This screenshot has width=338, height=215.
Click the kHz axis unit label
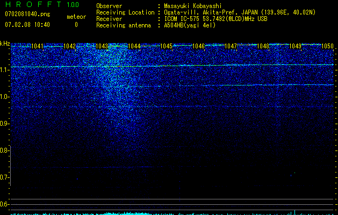5,44
